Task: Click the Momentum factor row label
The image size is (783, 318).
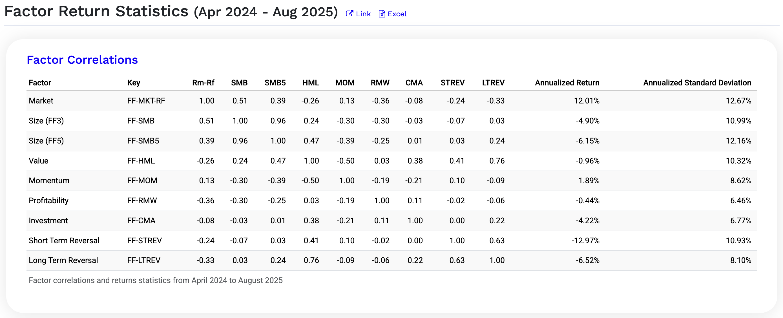Action: click(49, 181)
